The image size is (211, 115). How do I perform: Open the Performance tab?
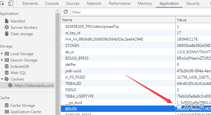click(x=120, y=3)
